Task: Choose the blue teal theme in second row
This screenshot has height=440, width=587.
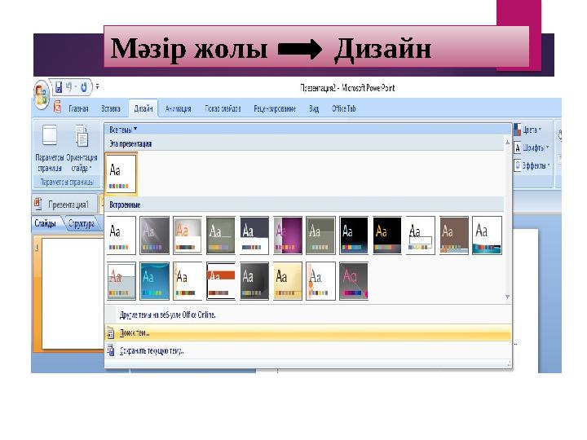Action: (x=154, y=281)
